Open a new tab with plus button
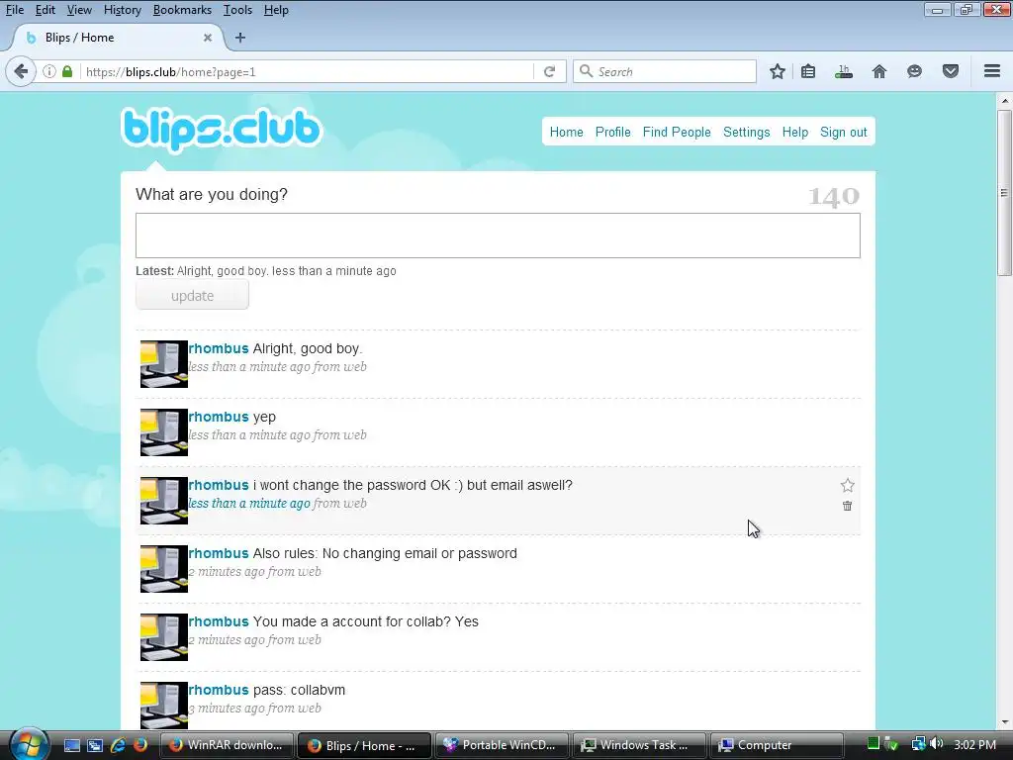Screen dimensions: 1013x760 [240, 38]
